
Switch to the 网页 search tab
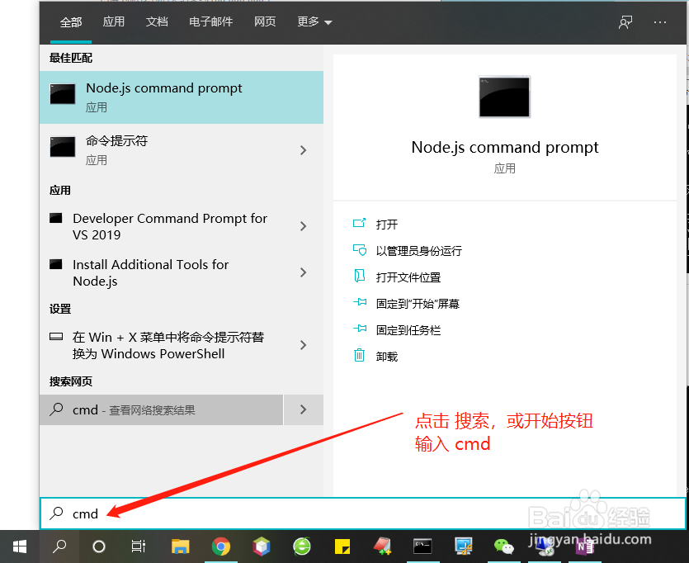click(x=265, y=21)
